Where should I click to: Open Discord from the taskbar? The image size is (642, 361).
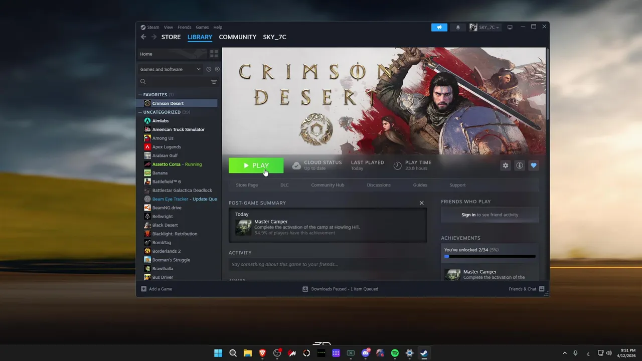click(366, 353)
